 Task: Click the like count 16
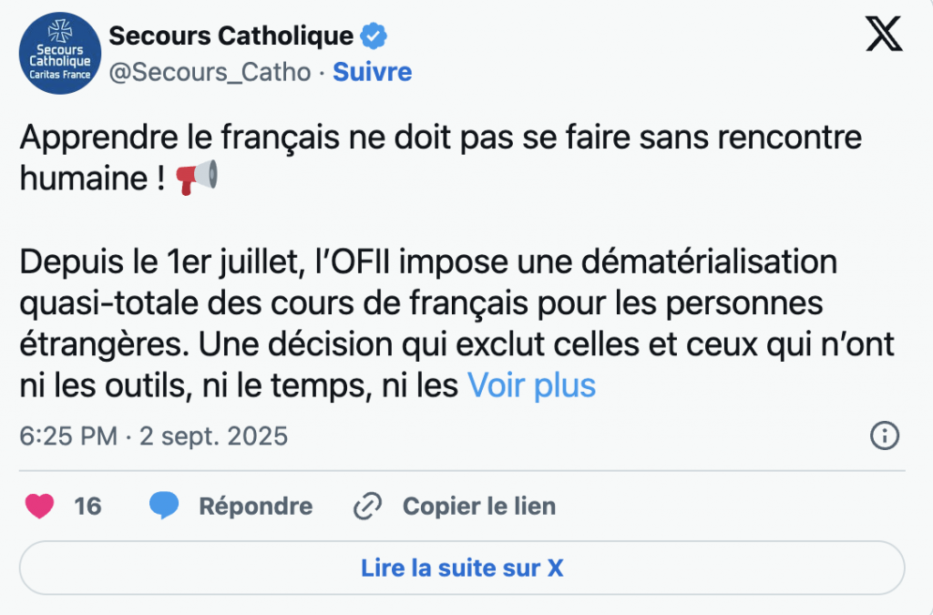(87, 506)
